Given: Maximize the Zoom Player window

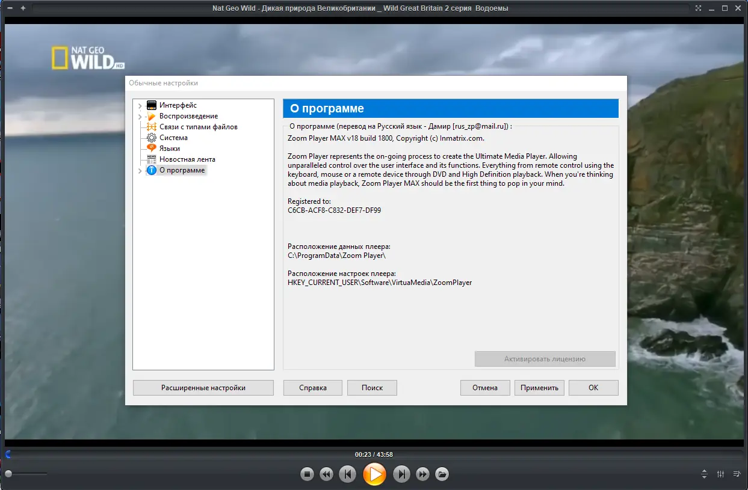Looking at the screenshot, I should point(725,8).
